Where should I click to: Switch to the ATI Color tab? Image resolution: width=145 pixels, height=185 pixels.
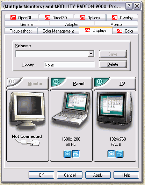coord(125,31)
